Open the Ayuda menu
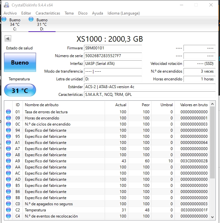Screen dimensions: 220x223 tap(97, 13)
